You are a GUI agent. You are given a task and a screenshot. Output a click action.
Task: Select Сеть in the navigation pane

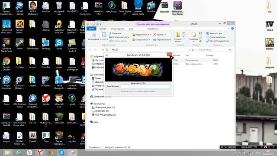coord(94,122)
